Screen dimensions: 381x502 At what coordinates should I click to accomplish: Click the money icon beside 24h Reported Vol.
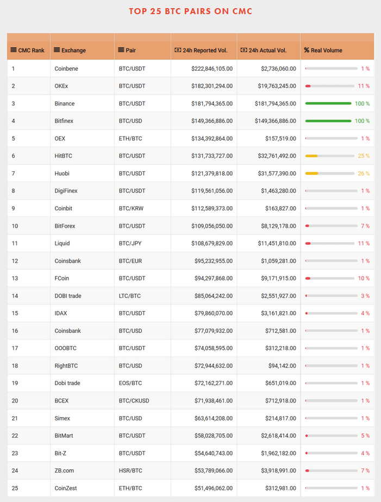pos(178,50)
